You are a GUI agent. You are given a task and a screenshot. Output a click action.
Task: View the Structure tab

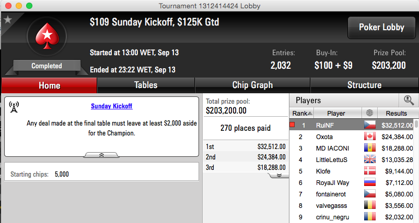click(365, 85)
